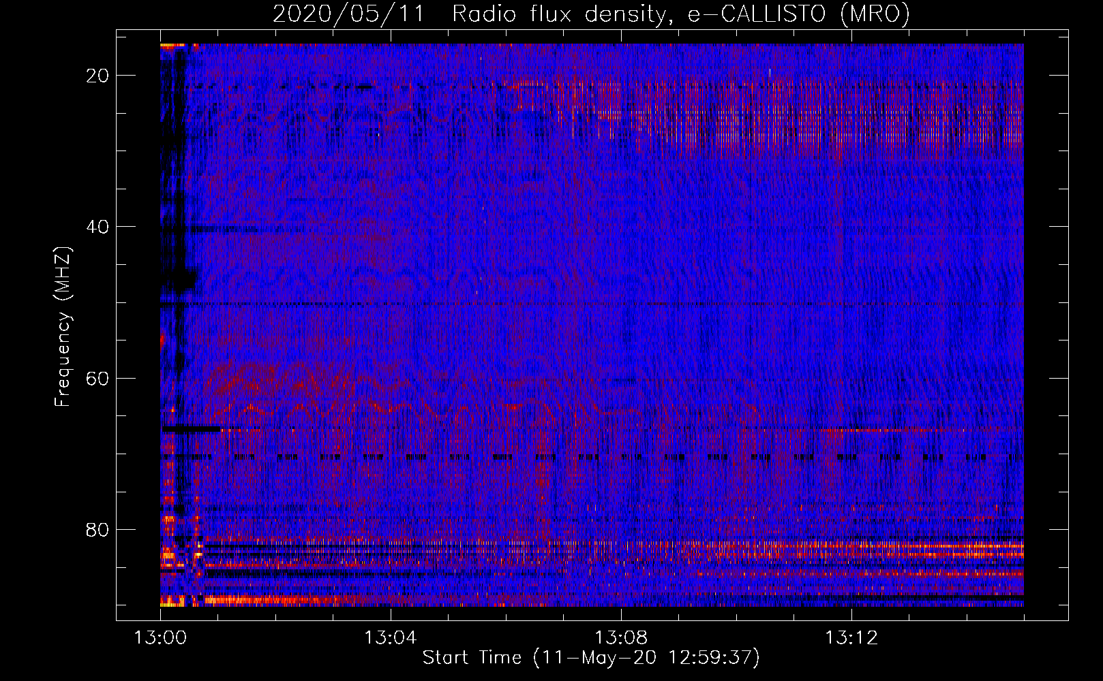Click the 'Frequency (MHZ)' y-axis label

click(x=63, y=326)
